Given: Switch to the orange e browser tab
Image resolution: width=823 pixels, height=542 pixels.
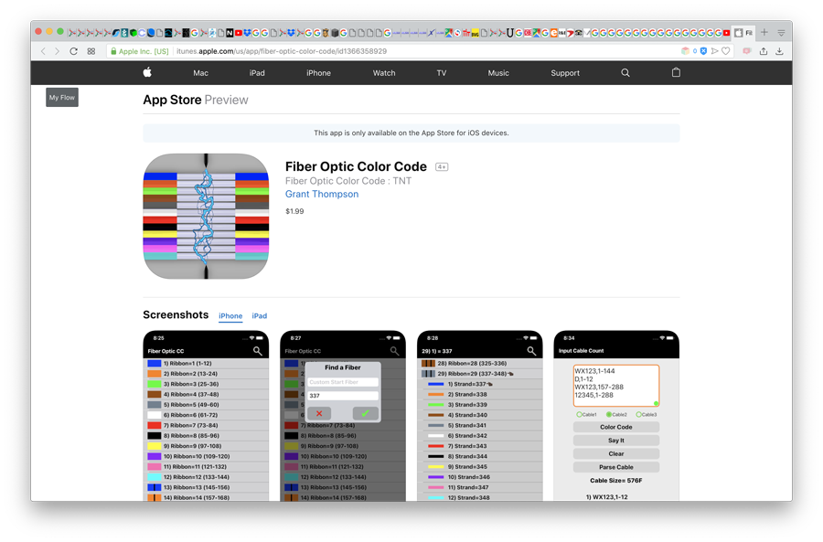Looking at the screenshot, I should point(554,33).
